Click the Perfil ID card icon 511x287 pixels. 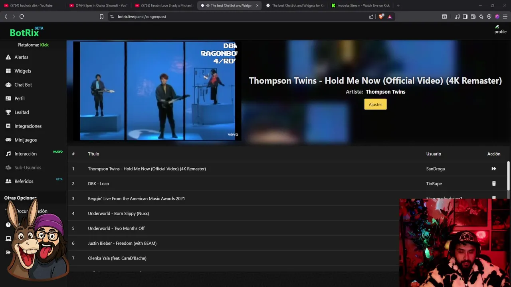(x=8, y=98)
